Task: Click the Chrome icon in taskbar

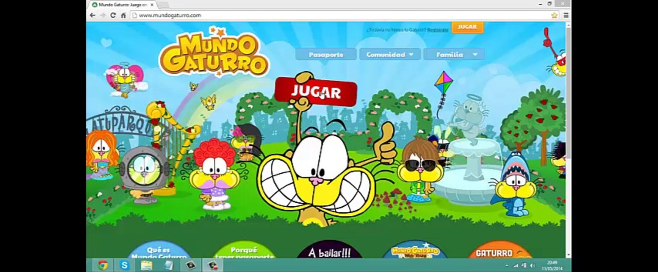Action: coord(102,265)
